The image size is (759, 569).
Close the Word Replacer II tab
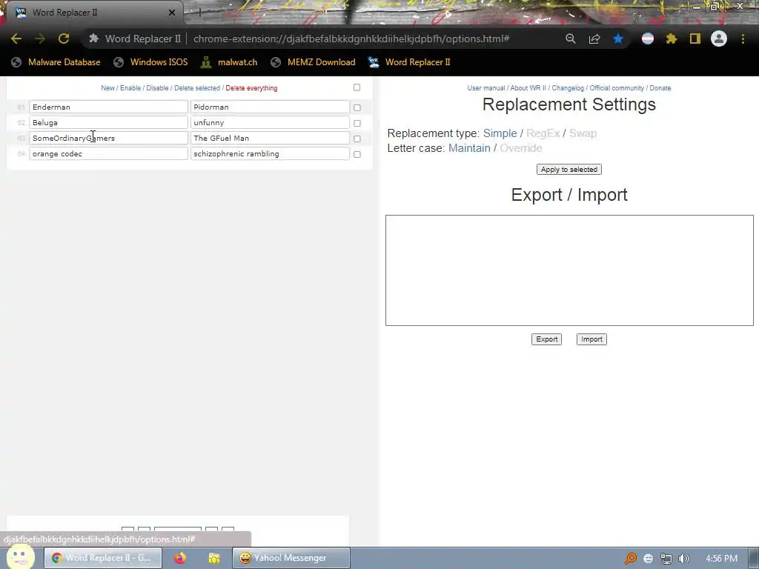172,13
